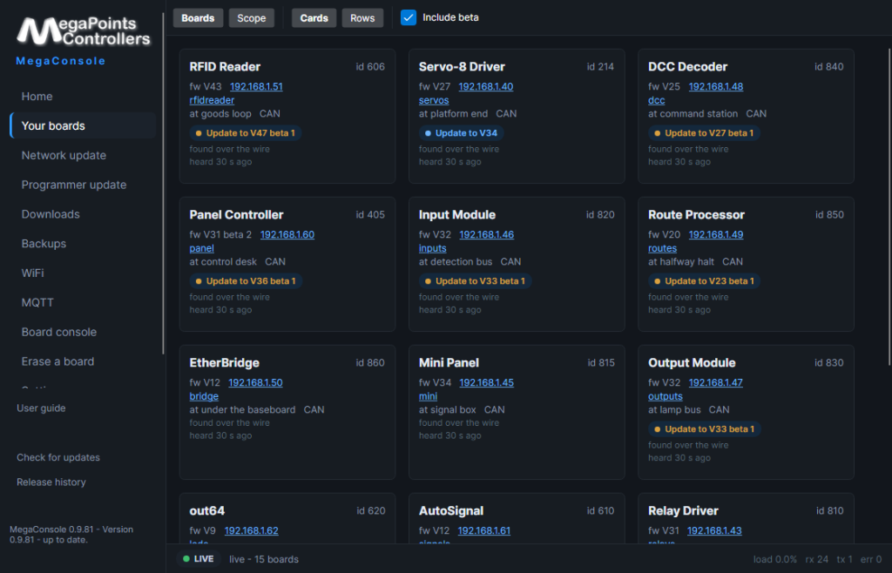
Task: Open Route Processor IP 192.168.1.49
Action: coord(716,234)
